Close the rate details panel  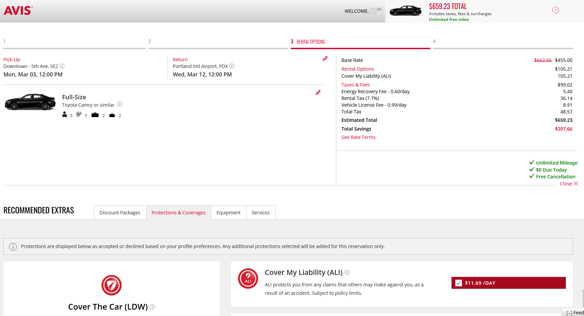pyautogui.click(x=569, y=184)
